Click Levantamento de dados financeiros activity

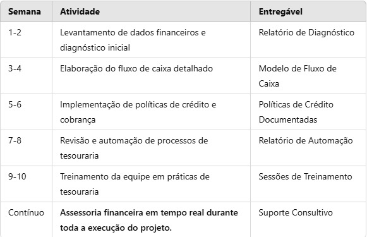(x=133, y=40)
